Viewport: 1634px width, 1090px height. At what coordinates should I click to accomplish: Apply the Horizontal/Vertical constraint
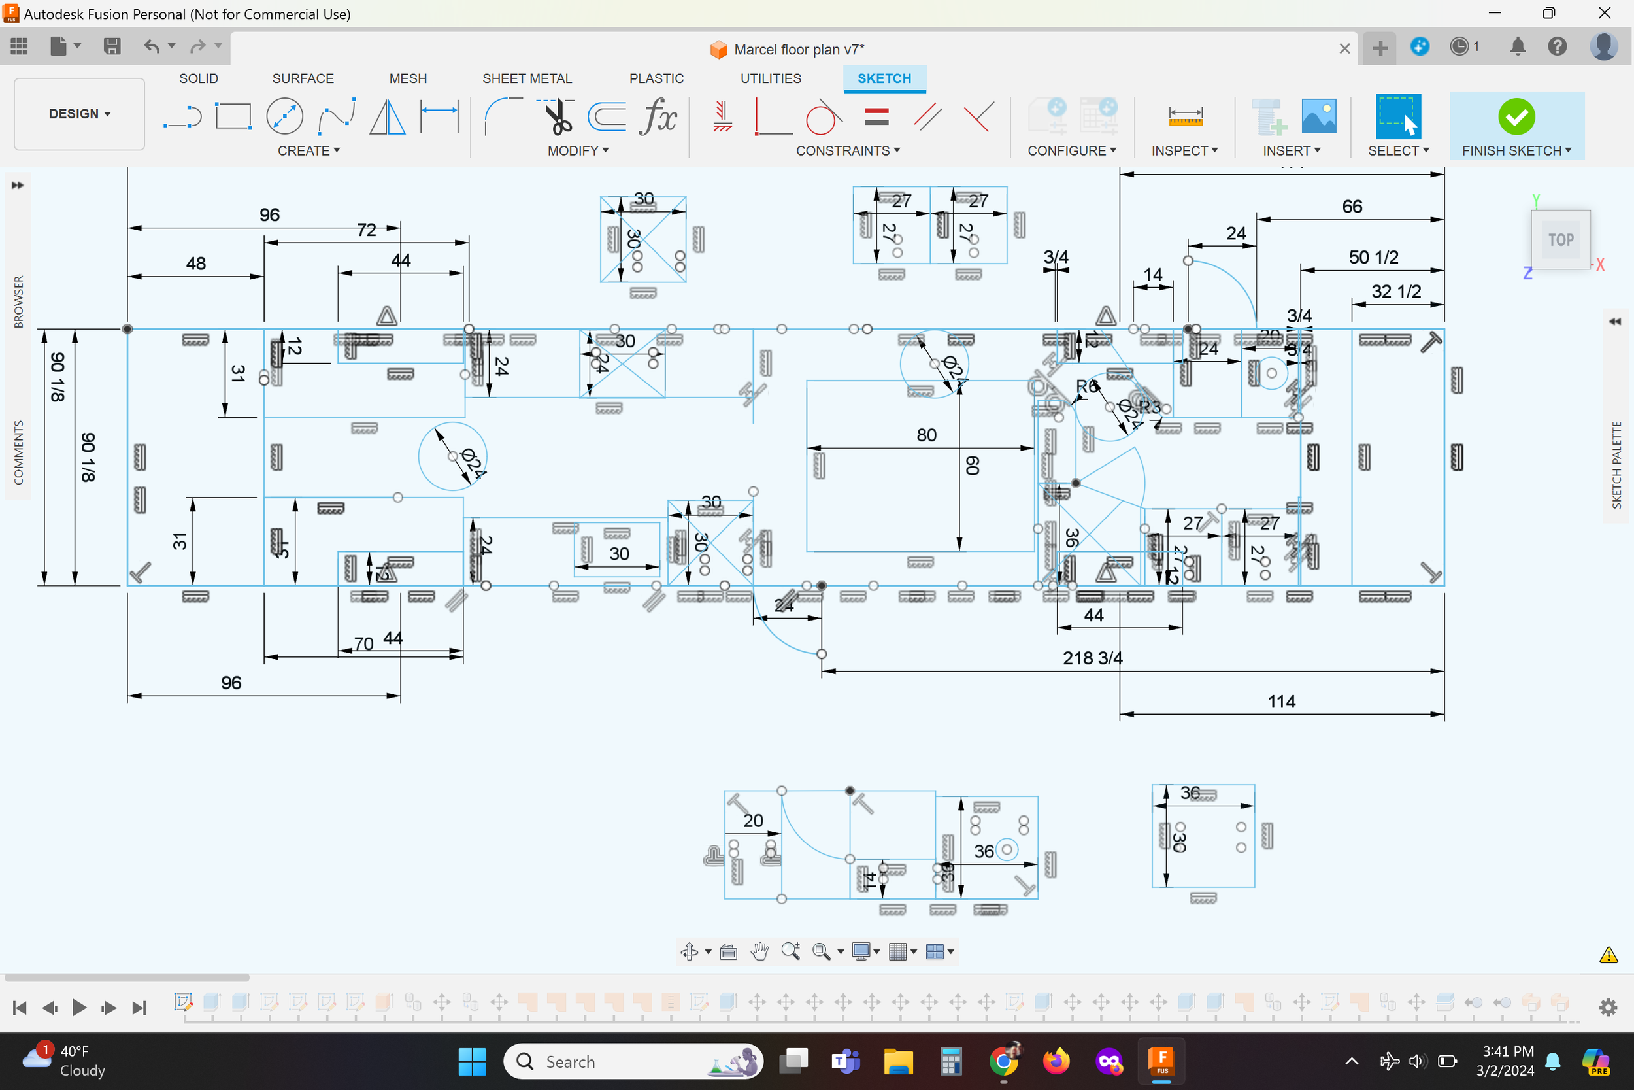pos(722,116)
